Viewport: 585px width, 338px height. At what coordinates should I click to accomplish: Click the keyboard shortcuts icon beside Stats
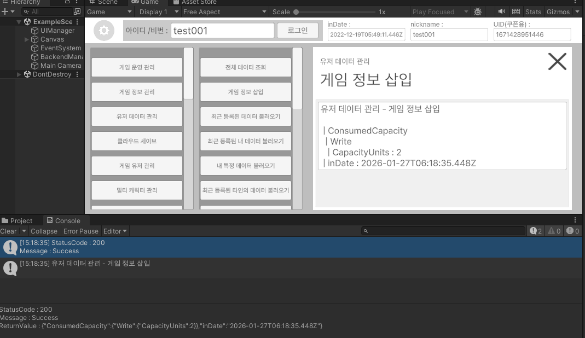pyautogui.click(x=516, y=11)
